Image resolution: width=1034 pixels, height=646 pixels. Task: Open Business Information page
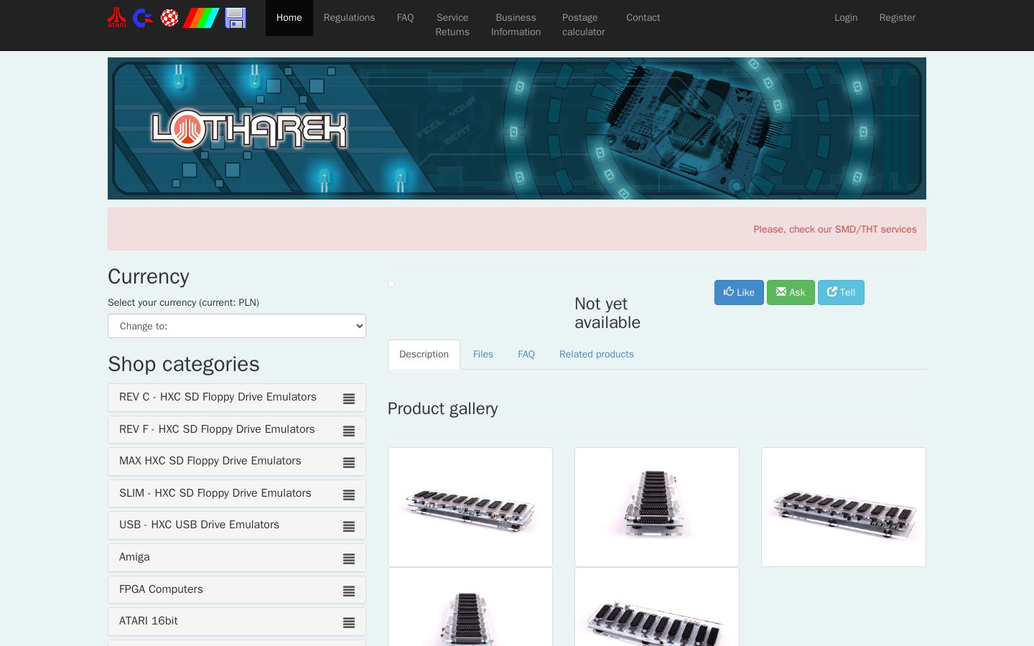516,25
